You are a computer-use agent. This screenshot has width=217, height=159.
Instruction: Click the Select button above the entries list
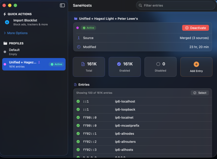[x=200, y=93]
